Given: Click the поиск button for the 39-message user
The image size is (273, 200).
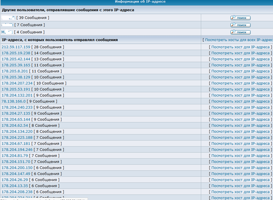Looking at the screenshot, I should point(240,18).
